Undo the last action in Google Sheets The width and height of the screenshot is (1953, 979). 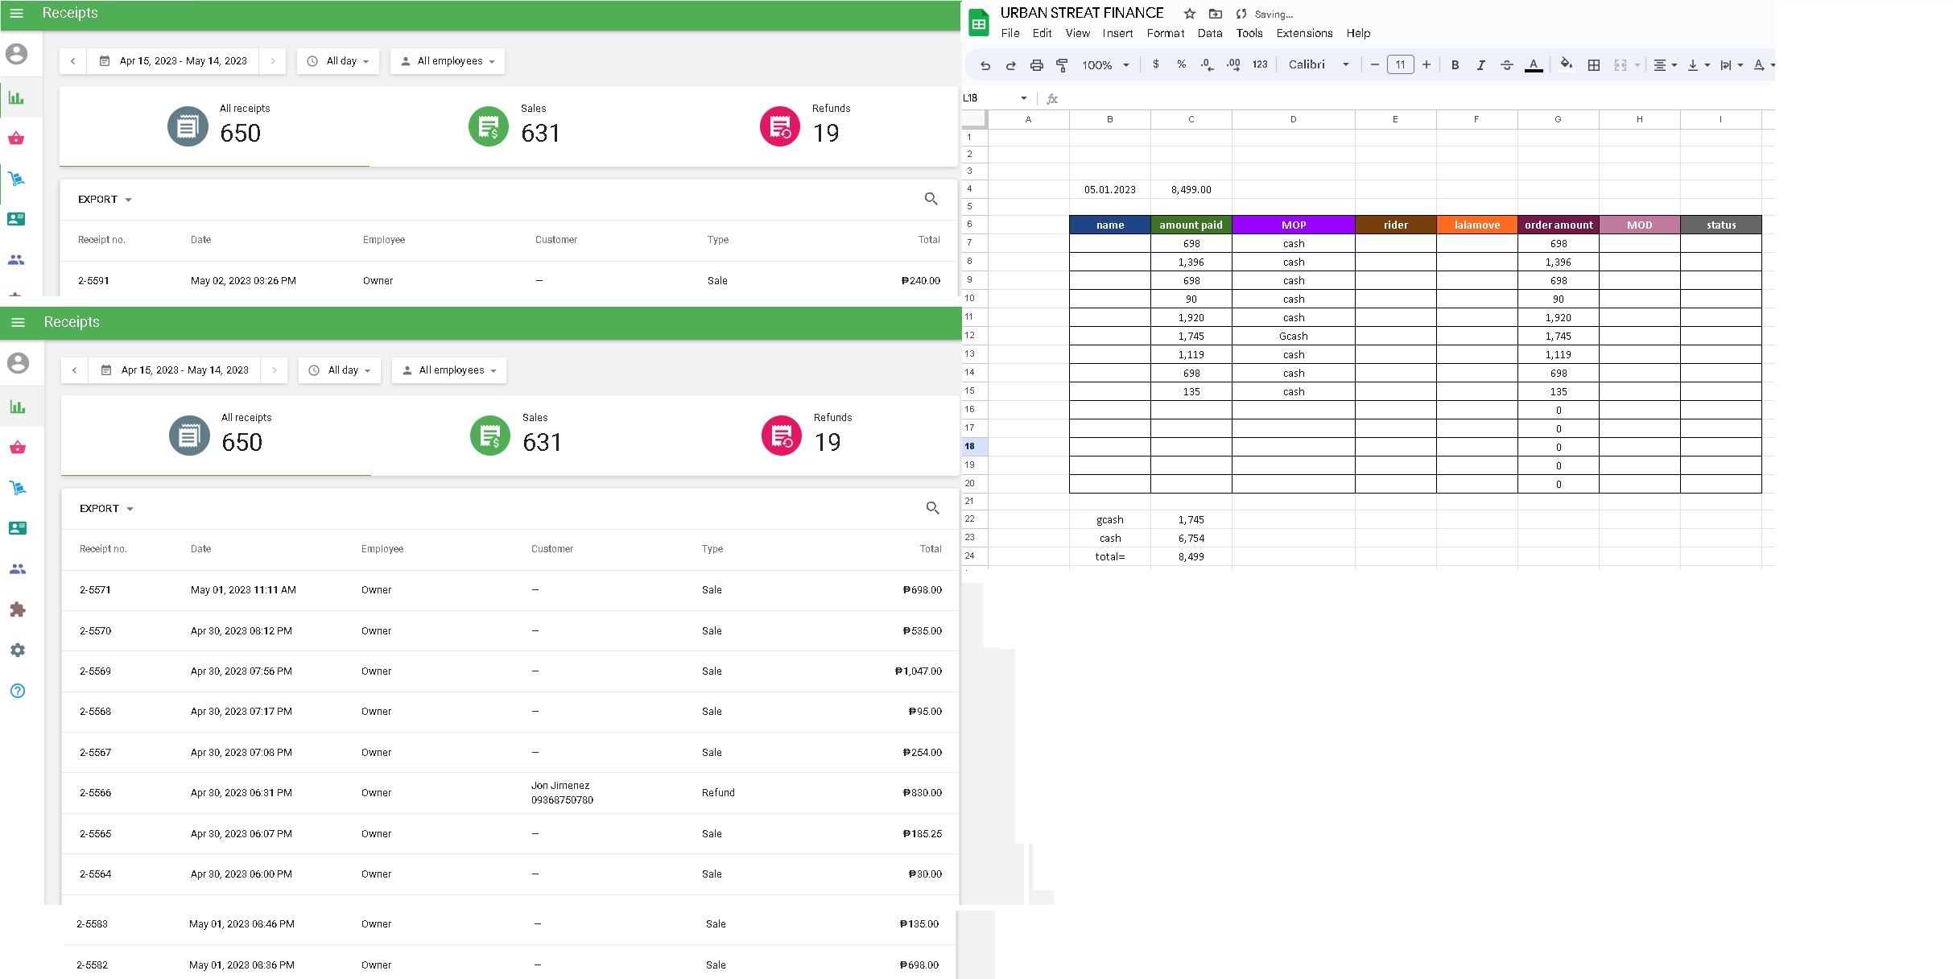point(985,65)
